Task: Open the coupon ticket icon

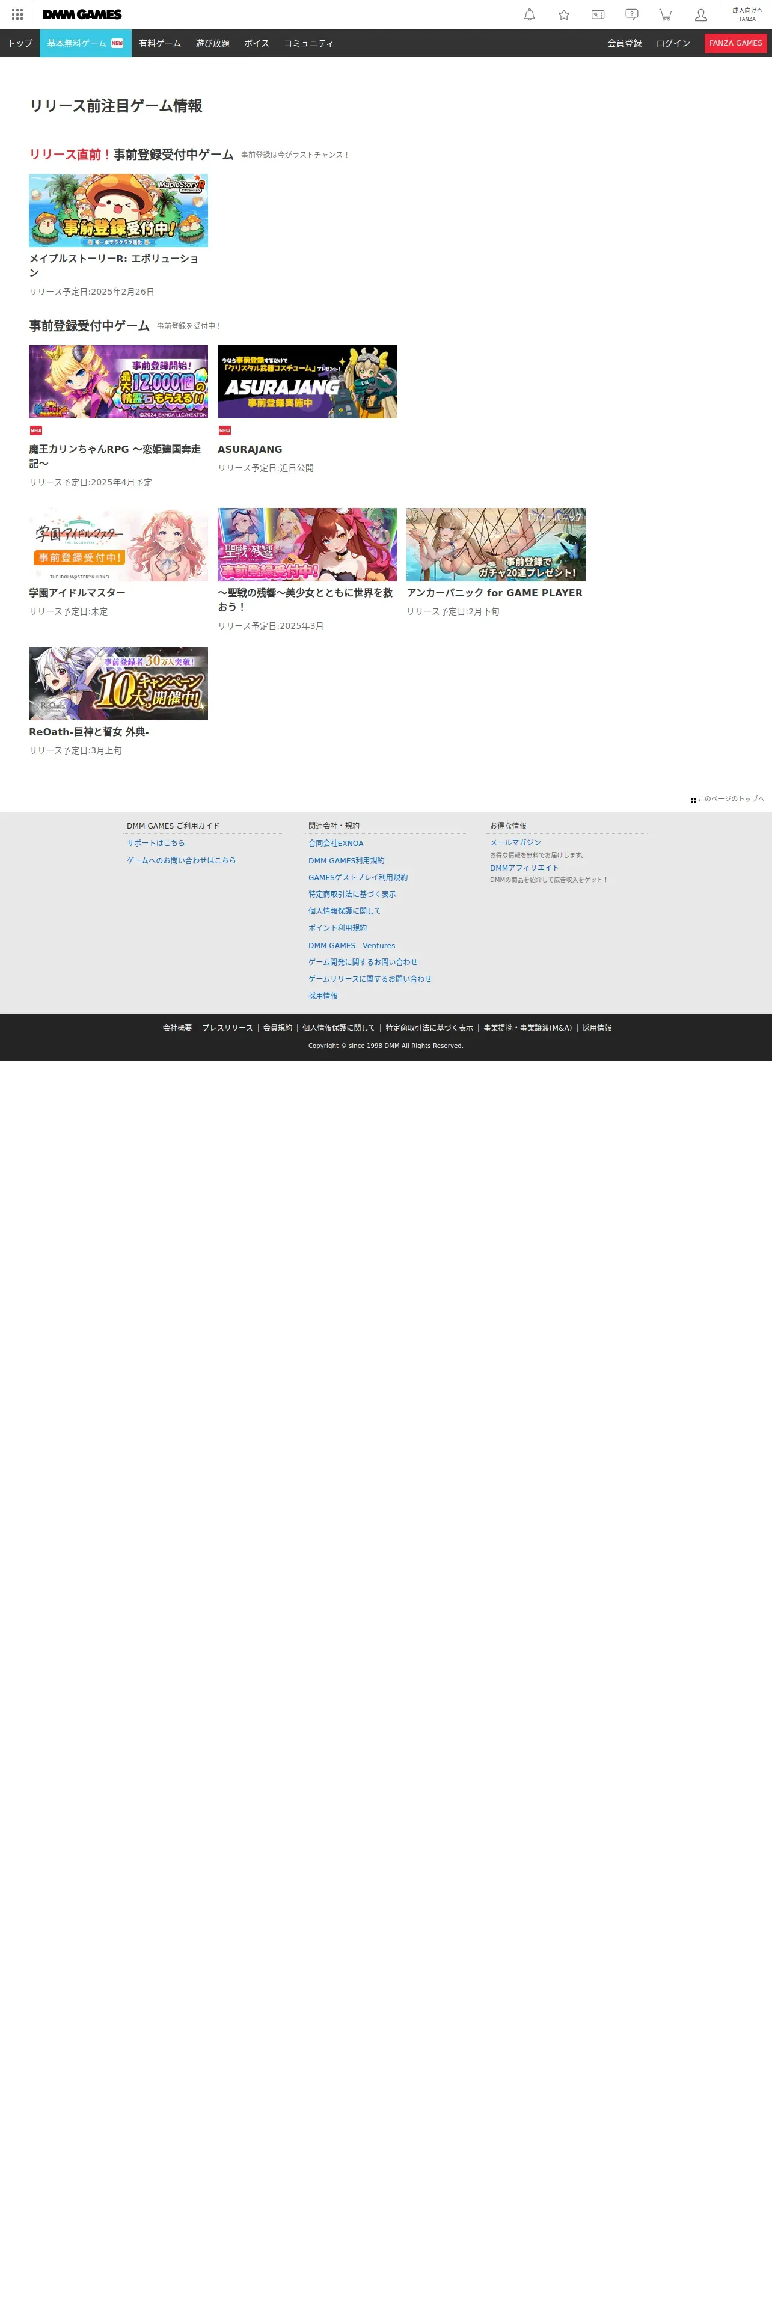Action: coord(598,14)
